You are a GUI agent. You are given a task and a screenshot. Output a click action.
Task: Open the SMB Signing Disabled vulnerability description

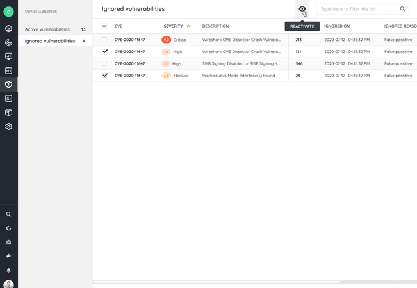pyautogui.click(x=241, y=64)
